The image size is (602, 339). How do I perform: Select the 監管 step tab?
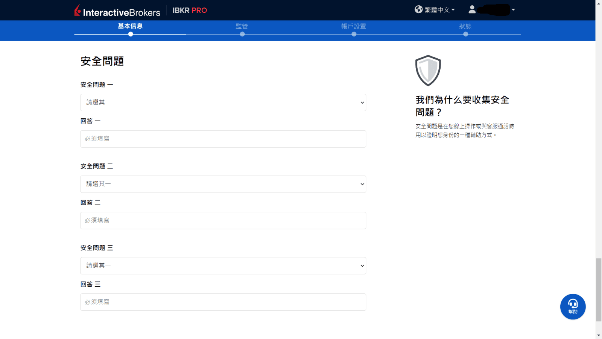click(x=242, y=26)
